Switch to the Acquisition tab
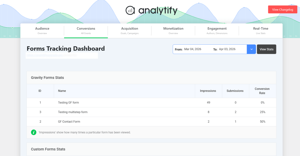Screen dimensions: 300x156 (x=130, y=31)
